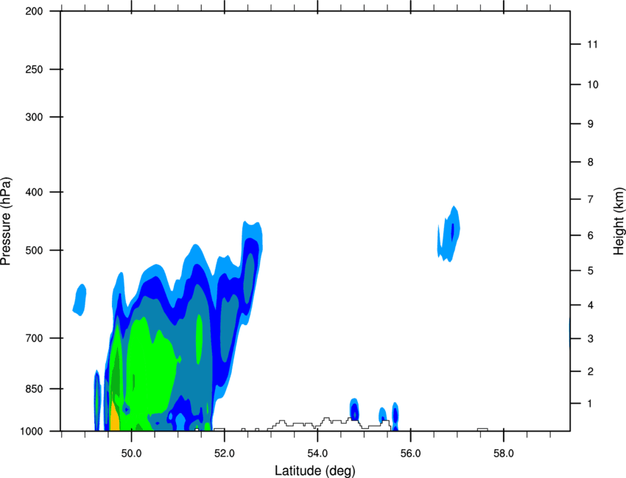Pick the 9 km height label

coord(591,124)
